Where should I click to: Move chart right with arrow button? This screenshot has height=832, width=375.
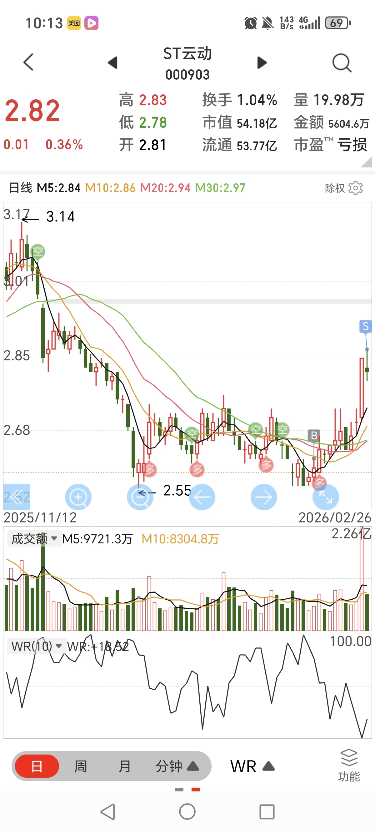tap(264, 497)
